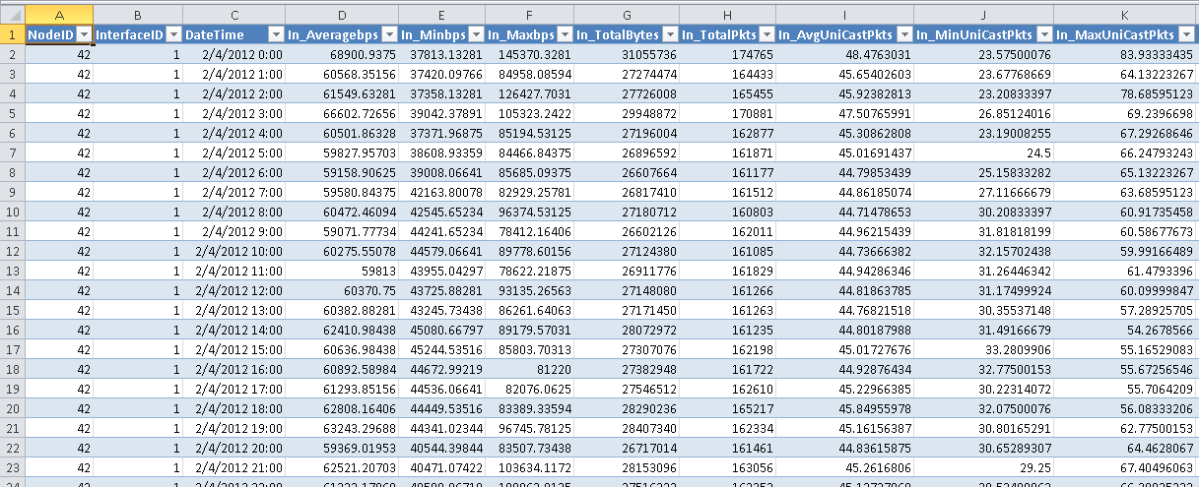Image resolution: width=1199 pixels, height=487 pixels.
Task: Open the In_MinUniCastPkts filter dropdown
Action: point(1042,34)
